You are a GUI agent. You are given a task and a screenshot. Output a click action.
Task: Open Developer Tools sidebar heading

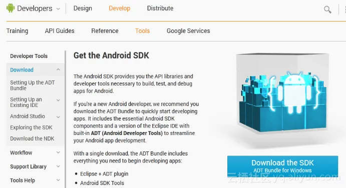[x=29, y=56]
